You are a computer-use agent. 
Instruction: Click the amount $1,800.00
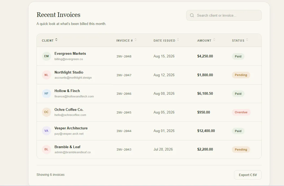[205, 75]
